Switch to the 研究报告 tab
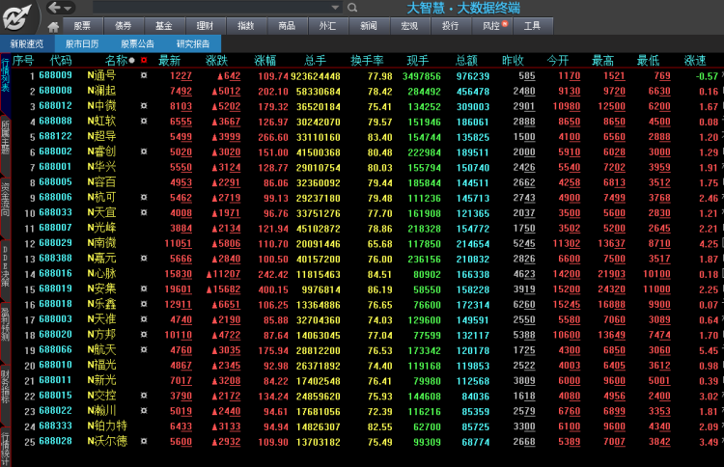 click(193, 43)
